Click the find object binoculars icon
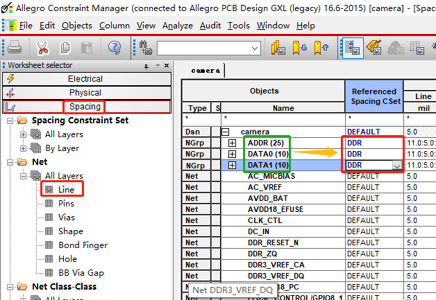 point(146,47)
